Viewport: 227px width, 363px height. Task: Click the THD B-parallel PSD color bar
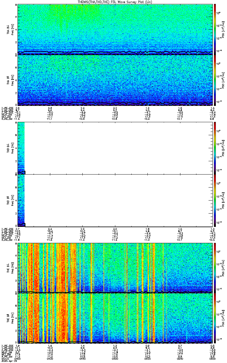click(215, 200)
